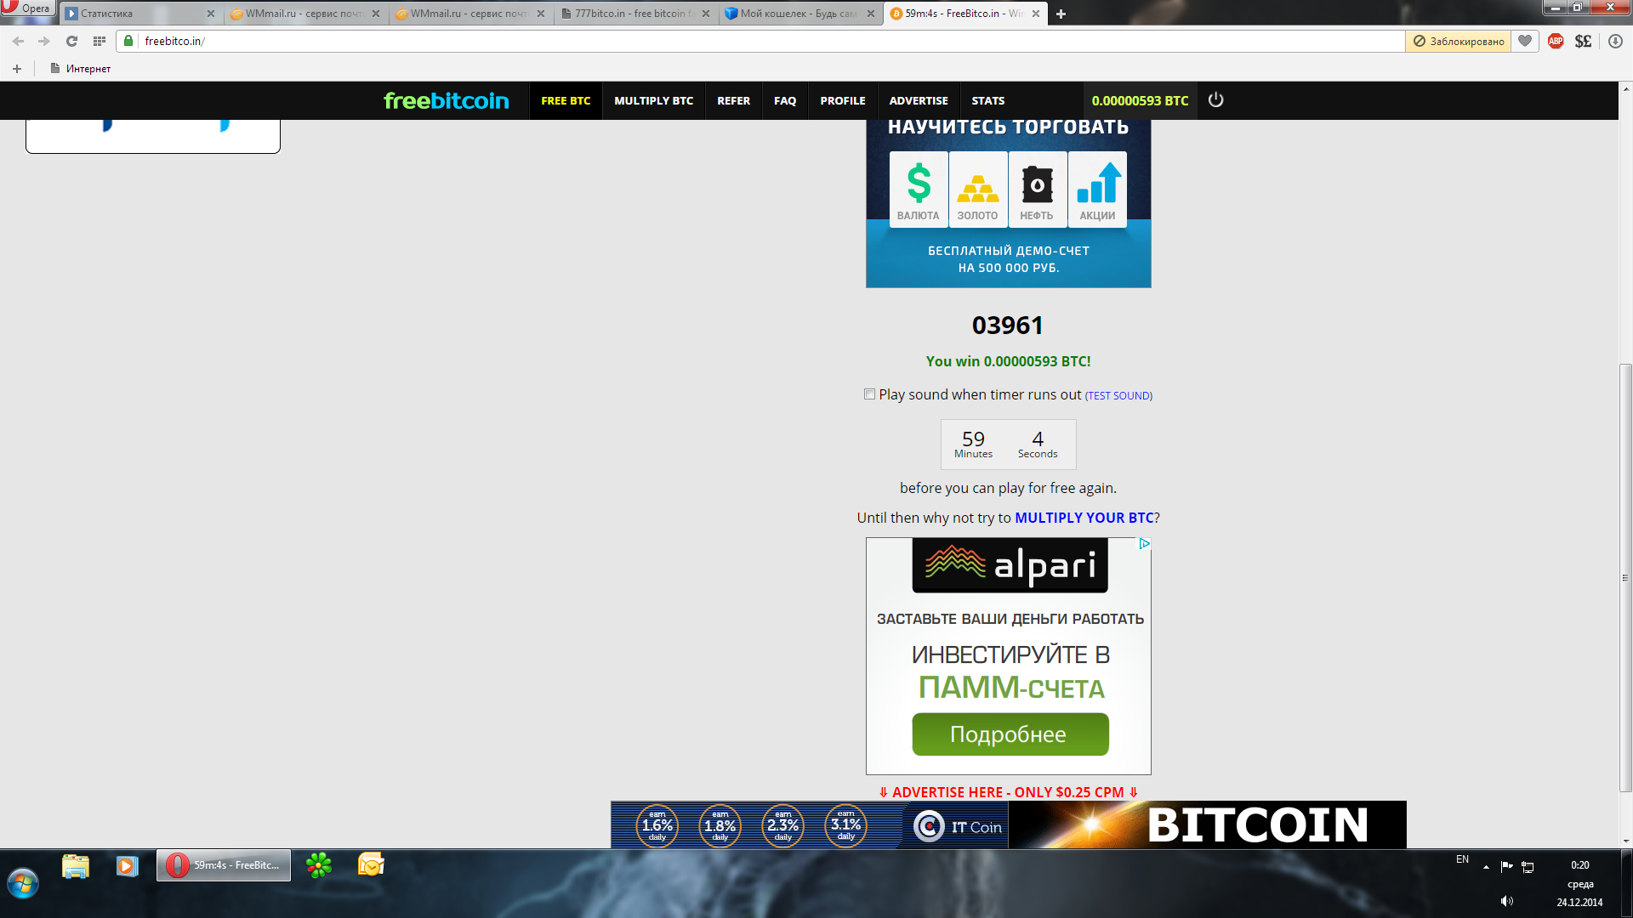
Task: Click the page vertical scrollbar thumb
Action: pos(1625,578)
